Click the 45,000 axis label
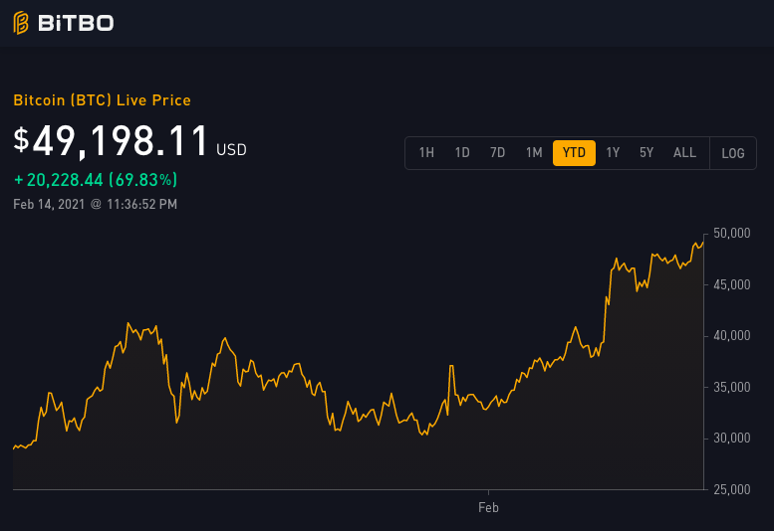The width and height of the screenshot is (774, 531). click(731, 284)
